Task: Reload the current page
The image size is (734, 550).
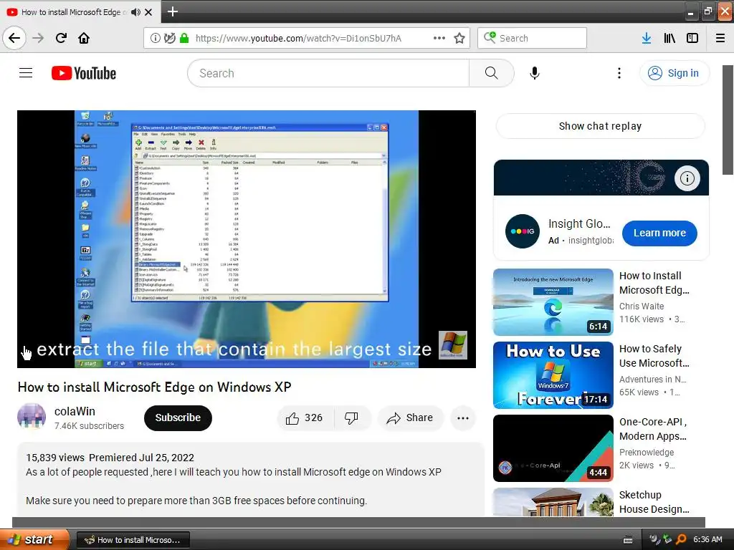Action: tap(61, 38)
